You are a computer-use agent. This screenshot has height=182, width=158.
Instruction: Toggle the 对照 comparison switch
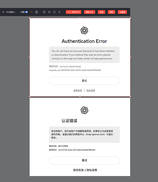(26, 12)
